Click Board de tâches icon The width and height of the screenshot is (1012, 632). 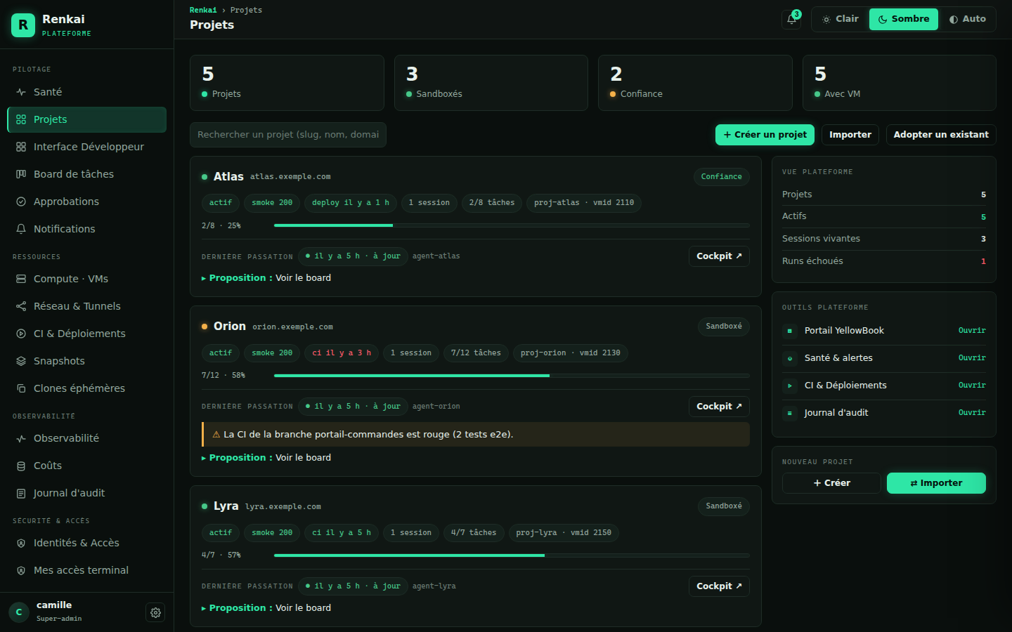point(21,174)
